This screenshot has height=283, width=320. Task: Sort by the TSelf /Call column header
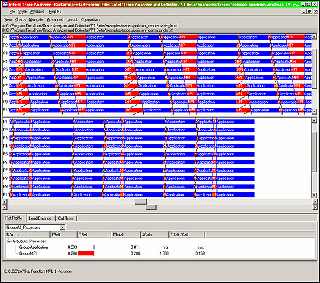(187, 234)
